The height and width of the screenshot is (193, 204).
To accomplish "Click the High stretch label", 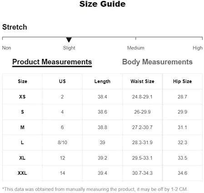I will (x=198, y=48).
